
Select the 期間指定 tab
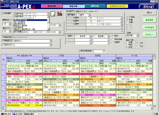(6, 20)
